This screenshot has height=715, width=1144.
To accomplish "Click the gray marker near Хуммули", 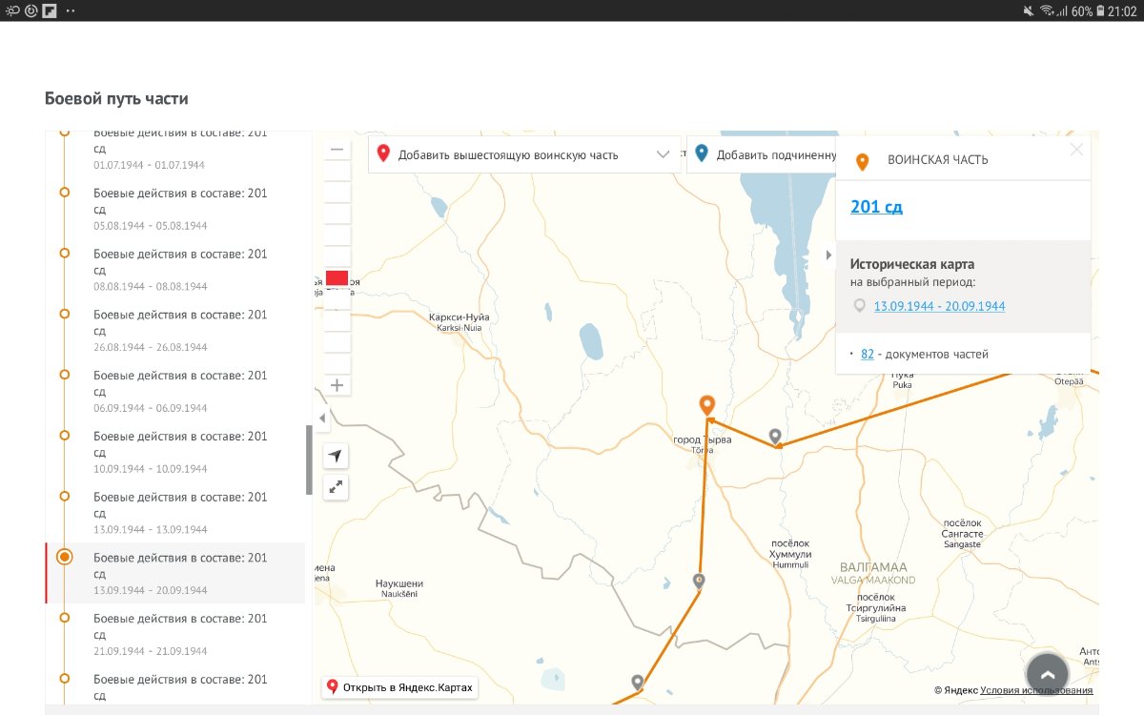I will click(699, 581).
